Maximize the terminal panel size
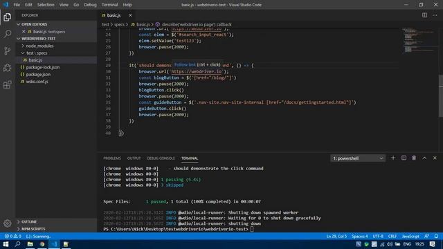443x249 pixels. (x=424, y=158)
